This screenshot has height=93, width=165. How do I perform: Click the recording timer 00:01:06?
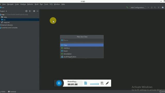point(73,84)
